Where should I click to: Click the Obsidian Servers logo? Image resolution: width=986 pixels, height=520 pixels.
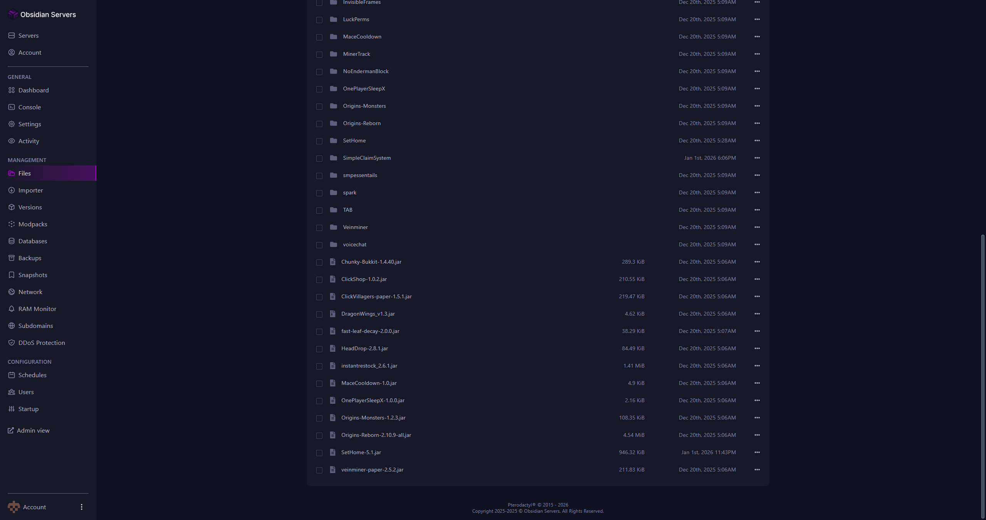pyautogui.click(x=42, y=14)
